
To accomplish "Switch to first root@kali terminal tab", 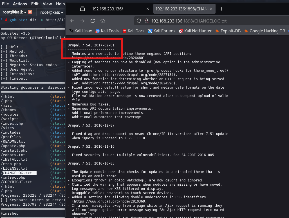I will tap(17, 12).
